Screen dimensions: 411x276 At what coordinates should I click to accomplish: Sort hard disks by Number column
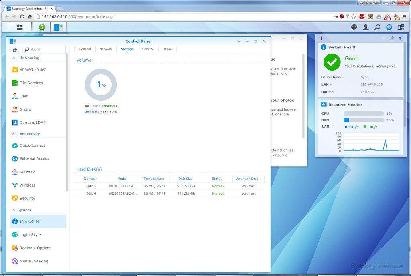coord(90,179)
